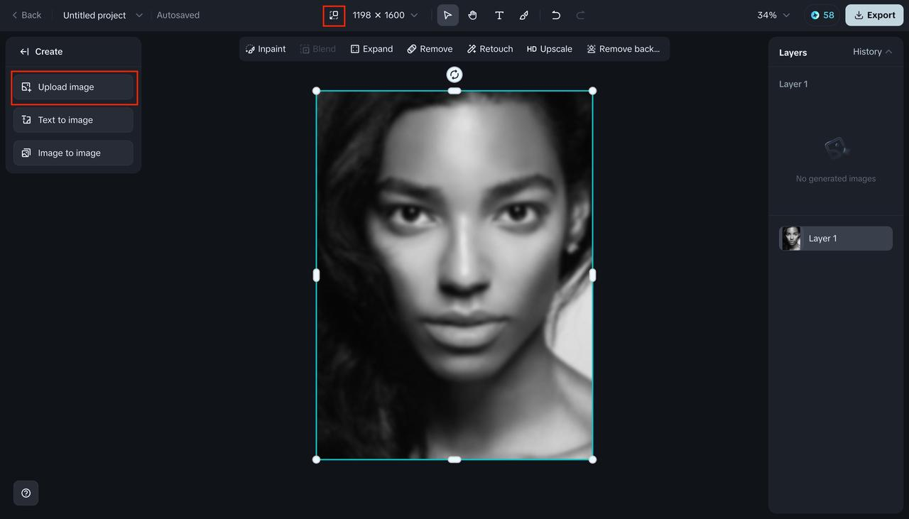909x519 pixels.
Task: Select the Inpaint tool
Action: click(x=266, y=48)
